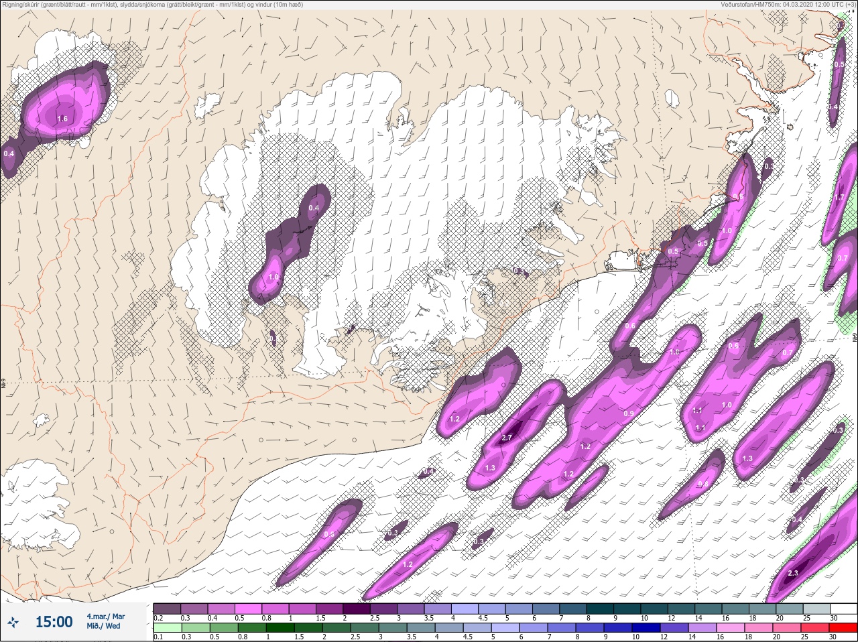Click the 25 swatch in the green legend row
Image resolution: width=858 pixels, height=642 pixels.
(x=815, y=629)
